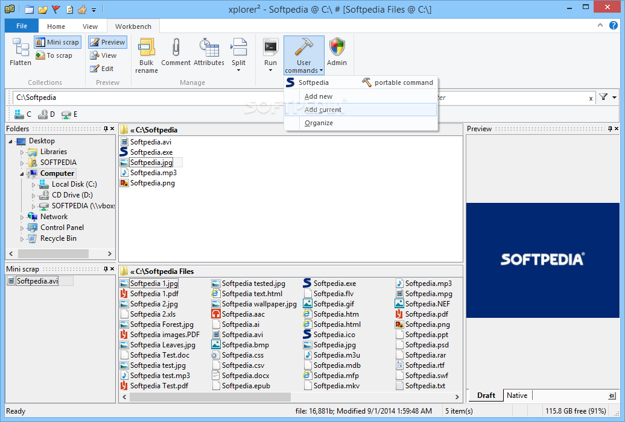Switch to the Home ribbon tab
625x422 pixels.
coord(56,26)
